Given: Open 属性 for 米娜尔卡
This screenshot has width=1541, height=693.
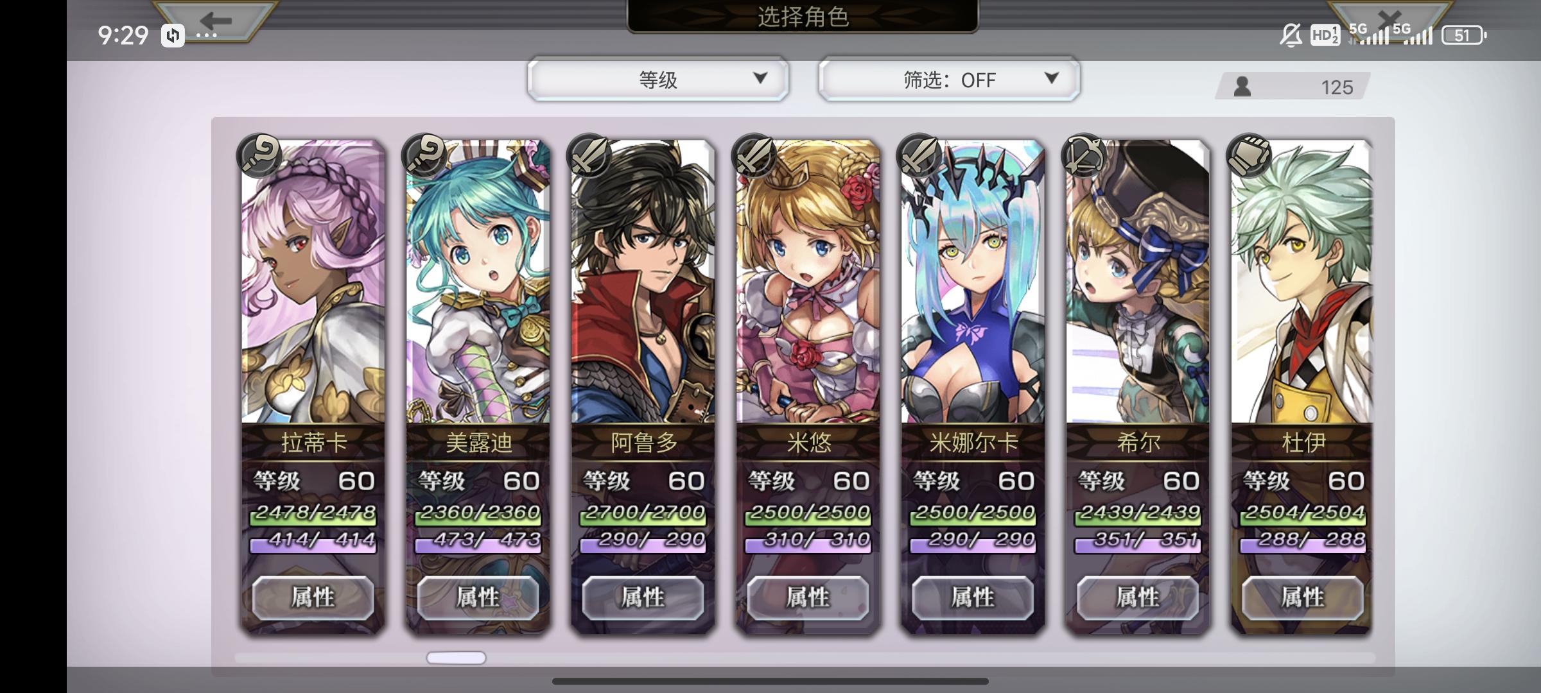Looking at the screenshot, I should coord(973,597).
